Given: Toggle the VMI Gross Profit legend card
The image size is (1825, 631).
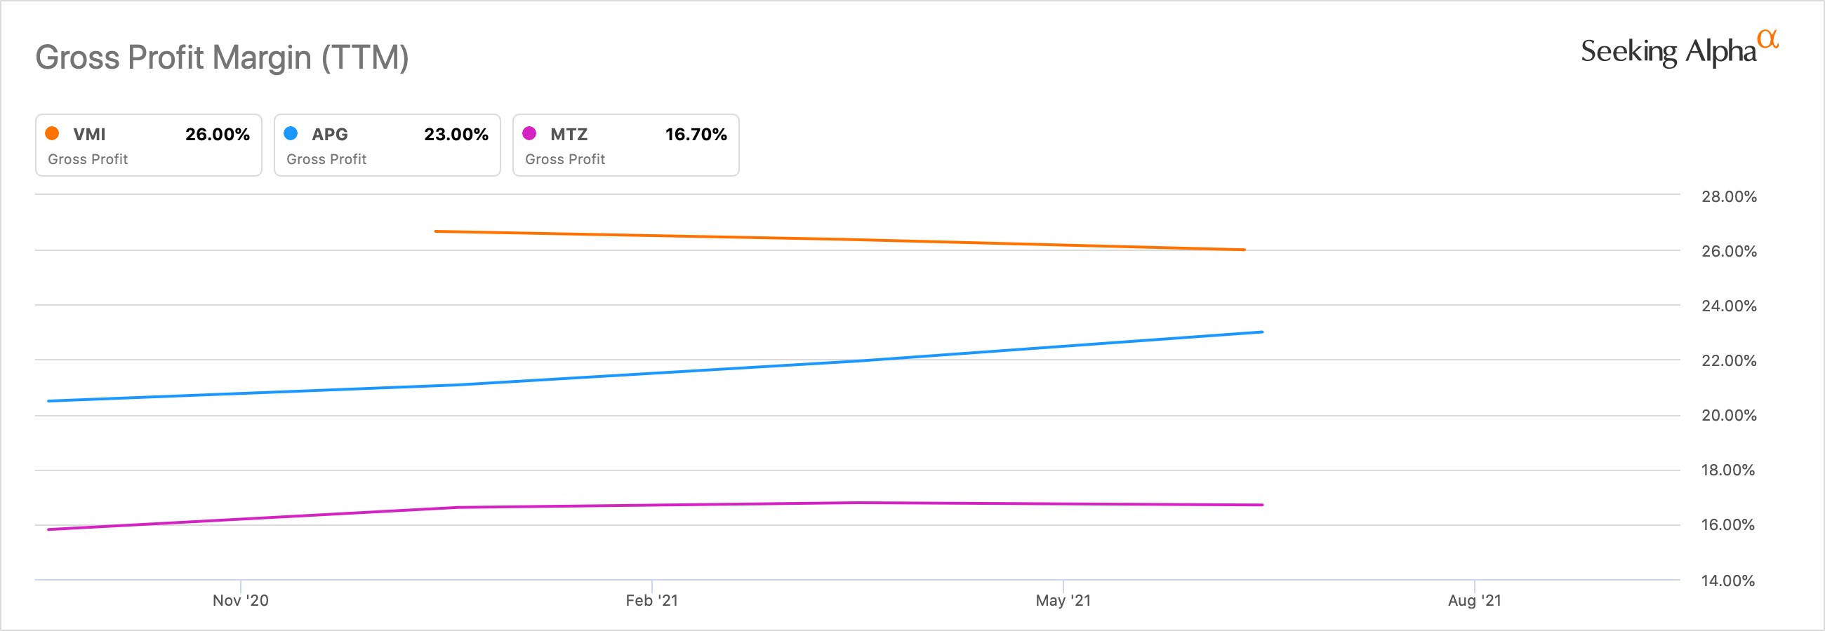Looking at the screenshot, I should 149,146.
